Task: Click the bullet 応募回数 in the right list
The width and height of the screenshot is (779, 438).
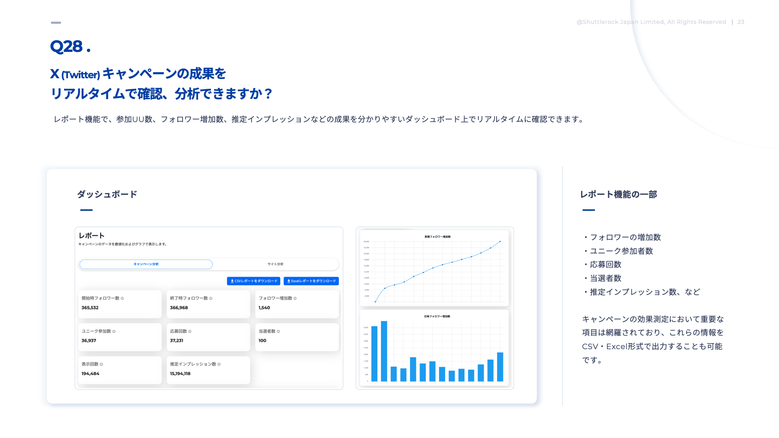Action: coord(602,264)
